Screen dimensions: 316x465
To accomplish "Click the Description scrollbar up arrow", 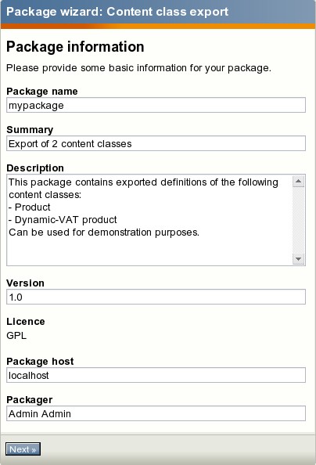I will (299, 181).
